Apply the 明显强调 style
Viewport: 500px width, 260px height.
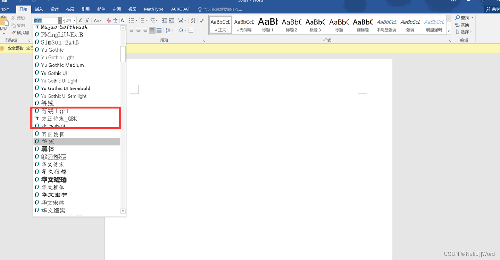(x=434, y=25)
